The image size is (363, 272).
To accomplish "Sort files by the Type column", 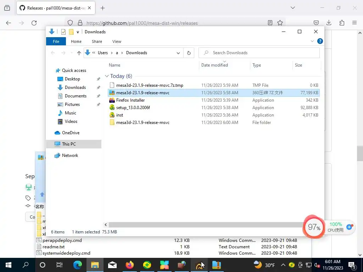I will point(257,65).
